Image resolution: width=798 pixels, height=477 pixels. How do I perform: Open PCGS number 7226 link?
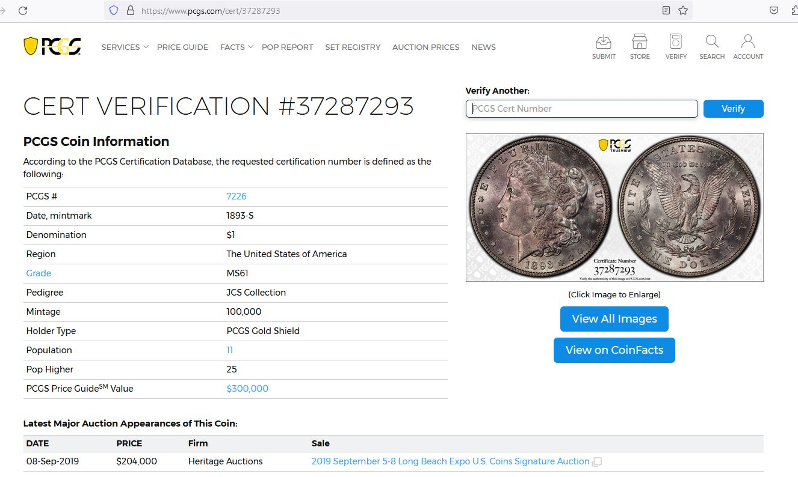pos(237,196)
